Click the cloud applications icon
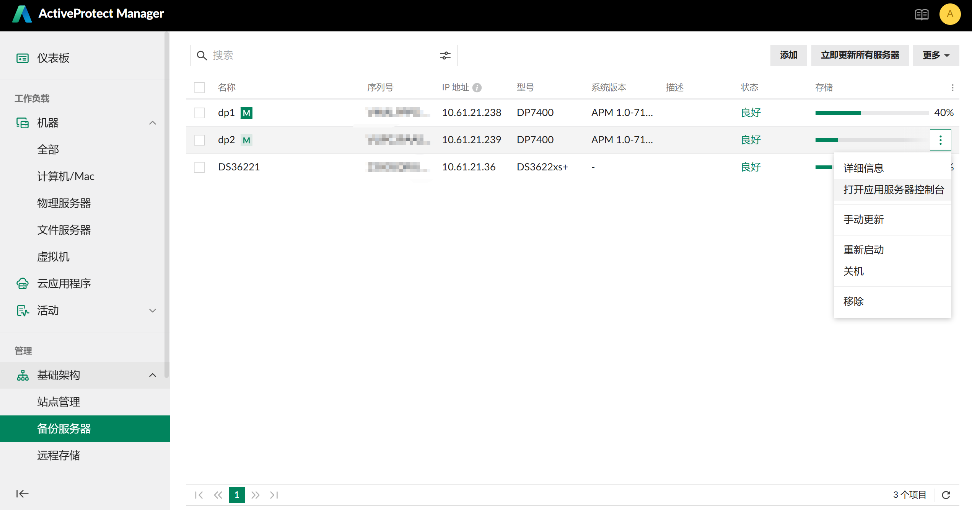Image resolution: width=972 pixels, height=510 pixels. [23, 284]
